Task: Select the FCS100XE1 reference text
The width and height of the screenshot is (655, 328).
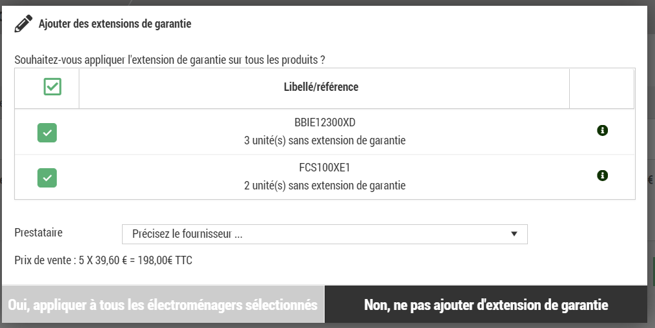Action: coord(324,168)
